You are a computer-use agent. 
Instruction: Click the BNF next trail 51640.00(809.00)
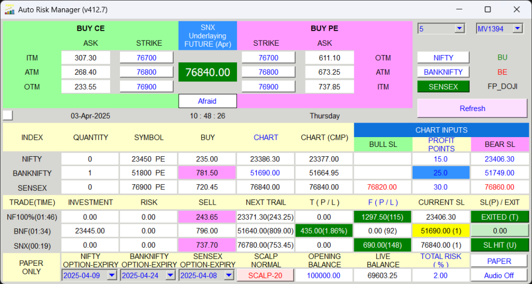click(x=265, y=231)
